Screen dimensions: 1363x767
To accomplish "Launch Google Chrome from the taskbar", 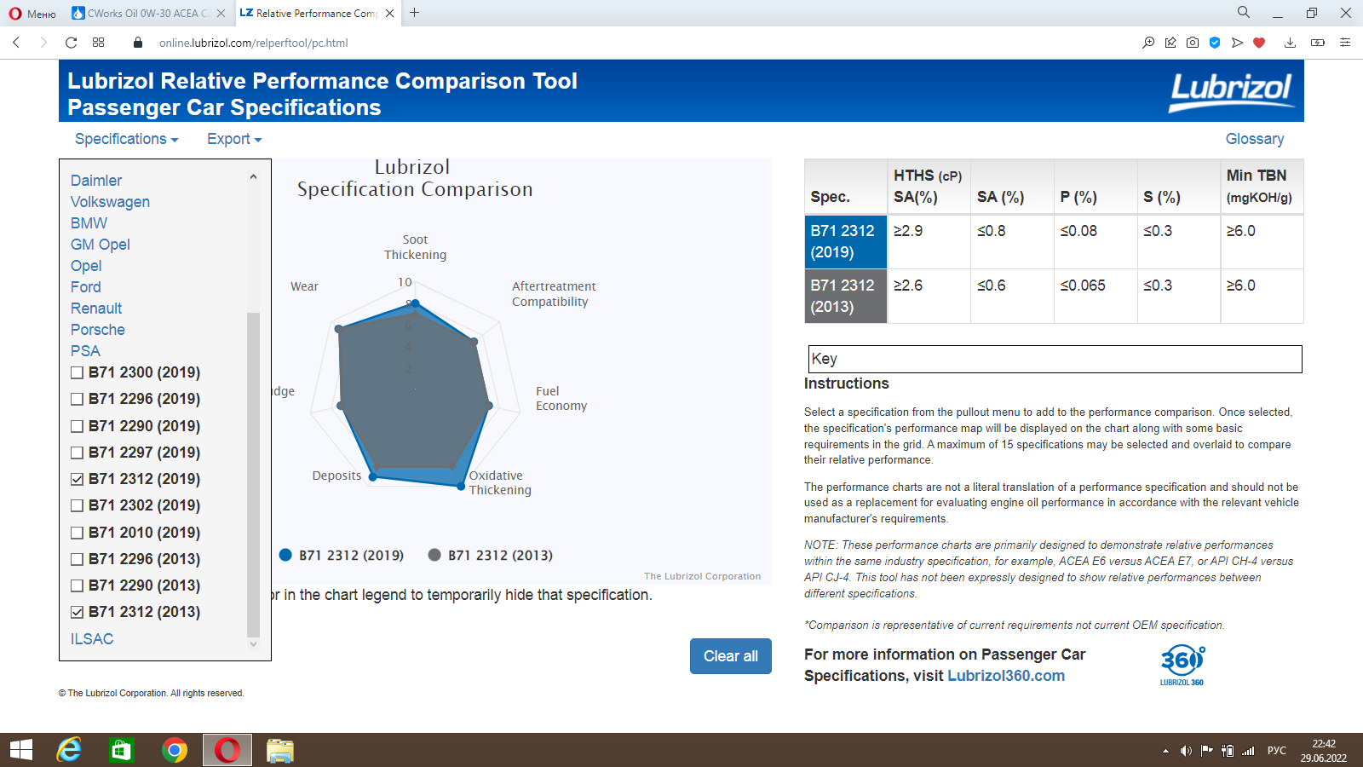I will (175, 750).
